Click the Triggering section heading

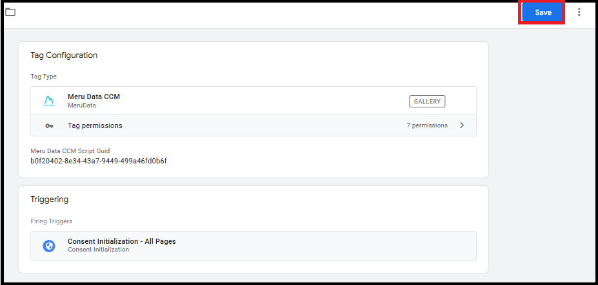click(49, 199)
